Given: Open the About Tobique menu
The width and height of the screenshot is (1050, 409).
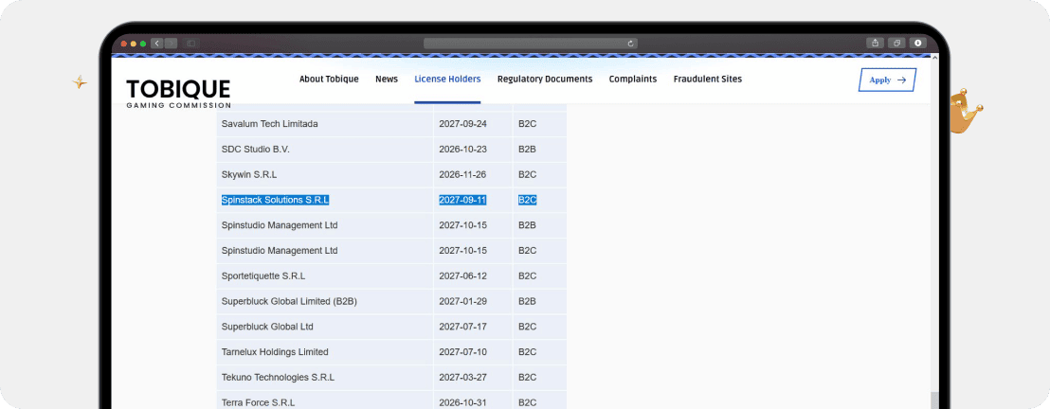Looking at the screenshot, I should 329,79.
